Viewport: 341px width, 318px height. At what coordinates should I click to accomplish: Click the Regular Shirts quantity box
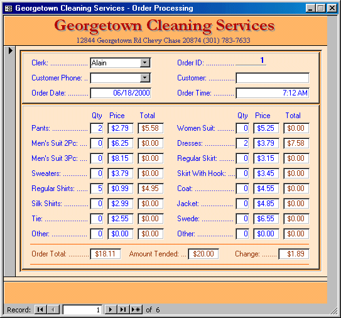coord(97,189)
